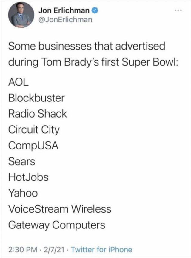The width and height of the screenshot is (191, 258).
Task: Click the words 'Tom Brady's first Super Bowl'
Action: point(110,63)
